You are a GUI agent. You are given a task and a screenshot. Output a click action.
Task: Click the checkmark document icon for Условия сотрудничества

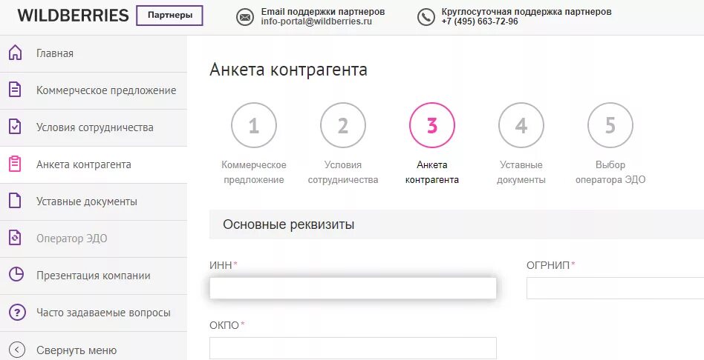pos(15,127)
